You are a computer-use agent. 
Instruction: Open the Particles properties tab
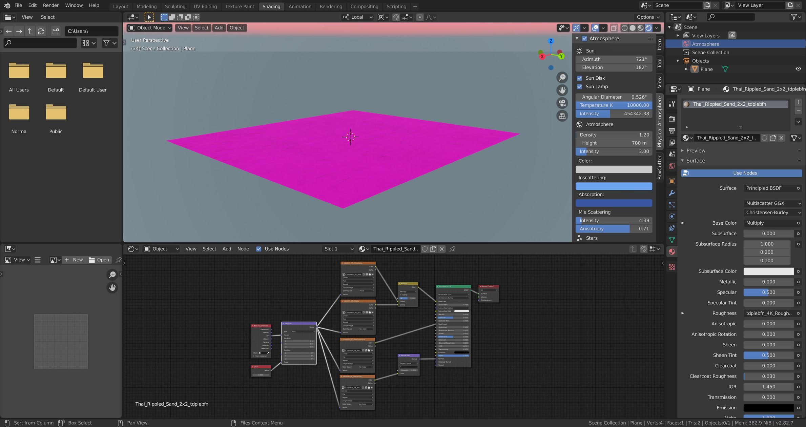[672, 205]
